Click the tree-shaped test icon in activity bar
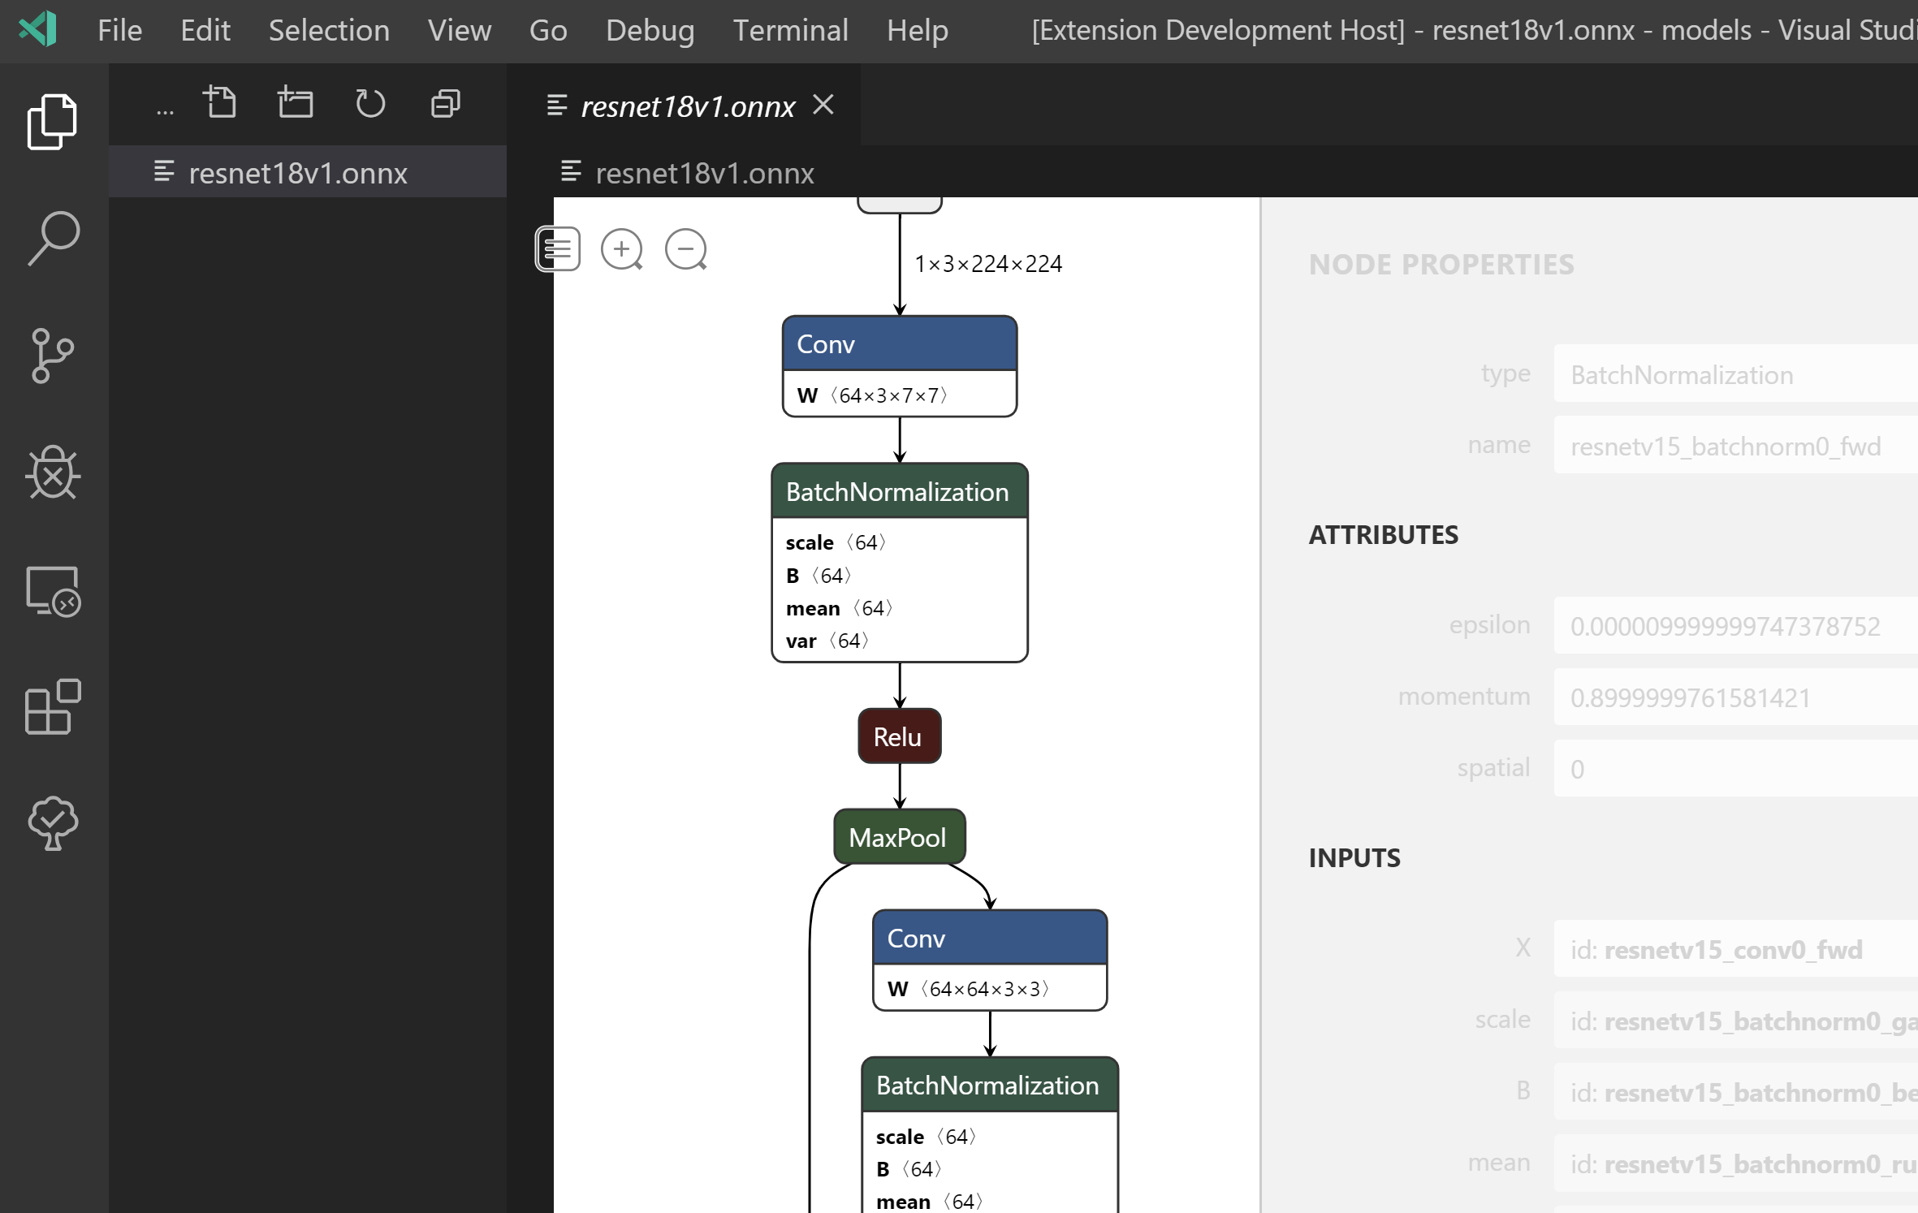Viewport: 1918px width, 1213px height. coord(52,823)
